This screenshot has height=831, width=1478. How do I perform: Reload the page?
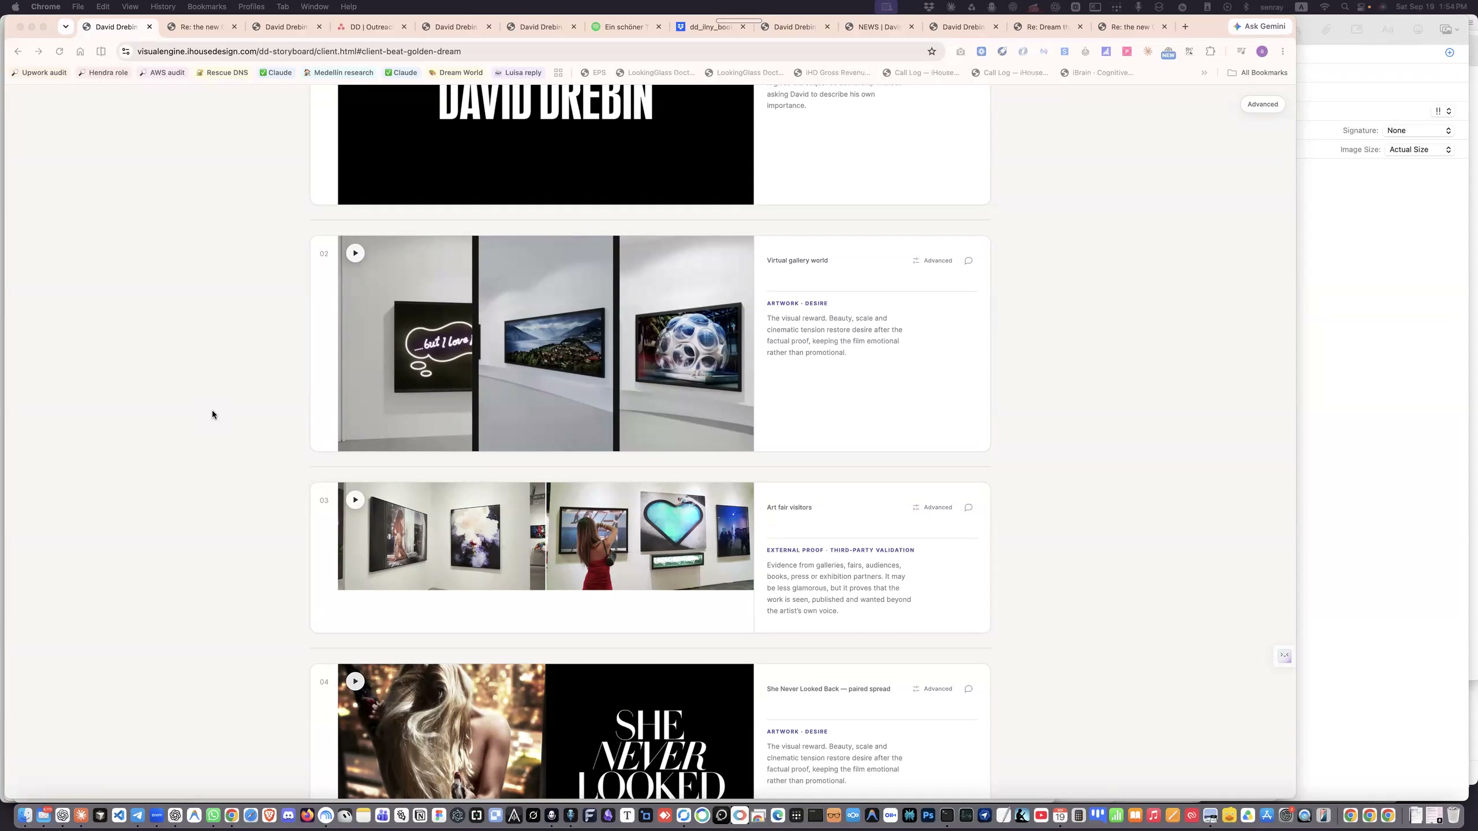(x=59, y=51)
